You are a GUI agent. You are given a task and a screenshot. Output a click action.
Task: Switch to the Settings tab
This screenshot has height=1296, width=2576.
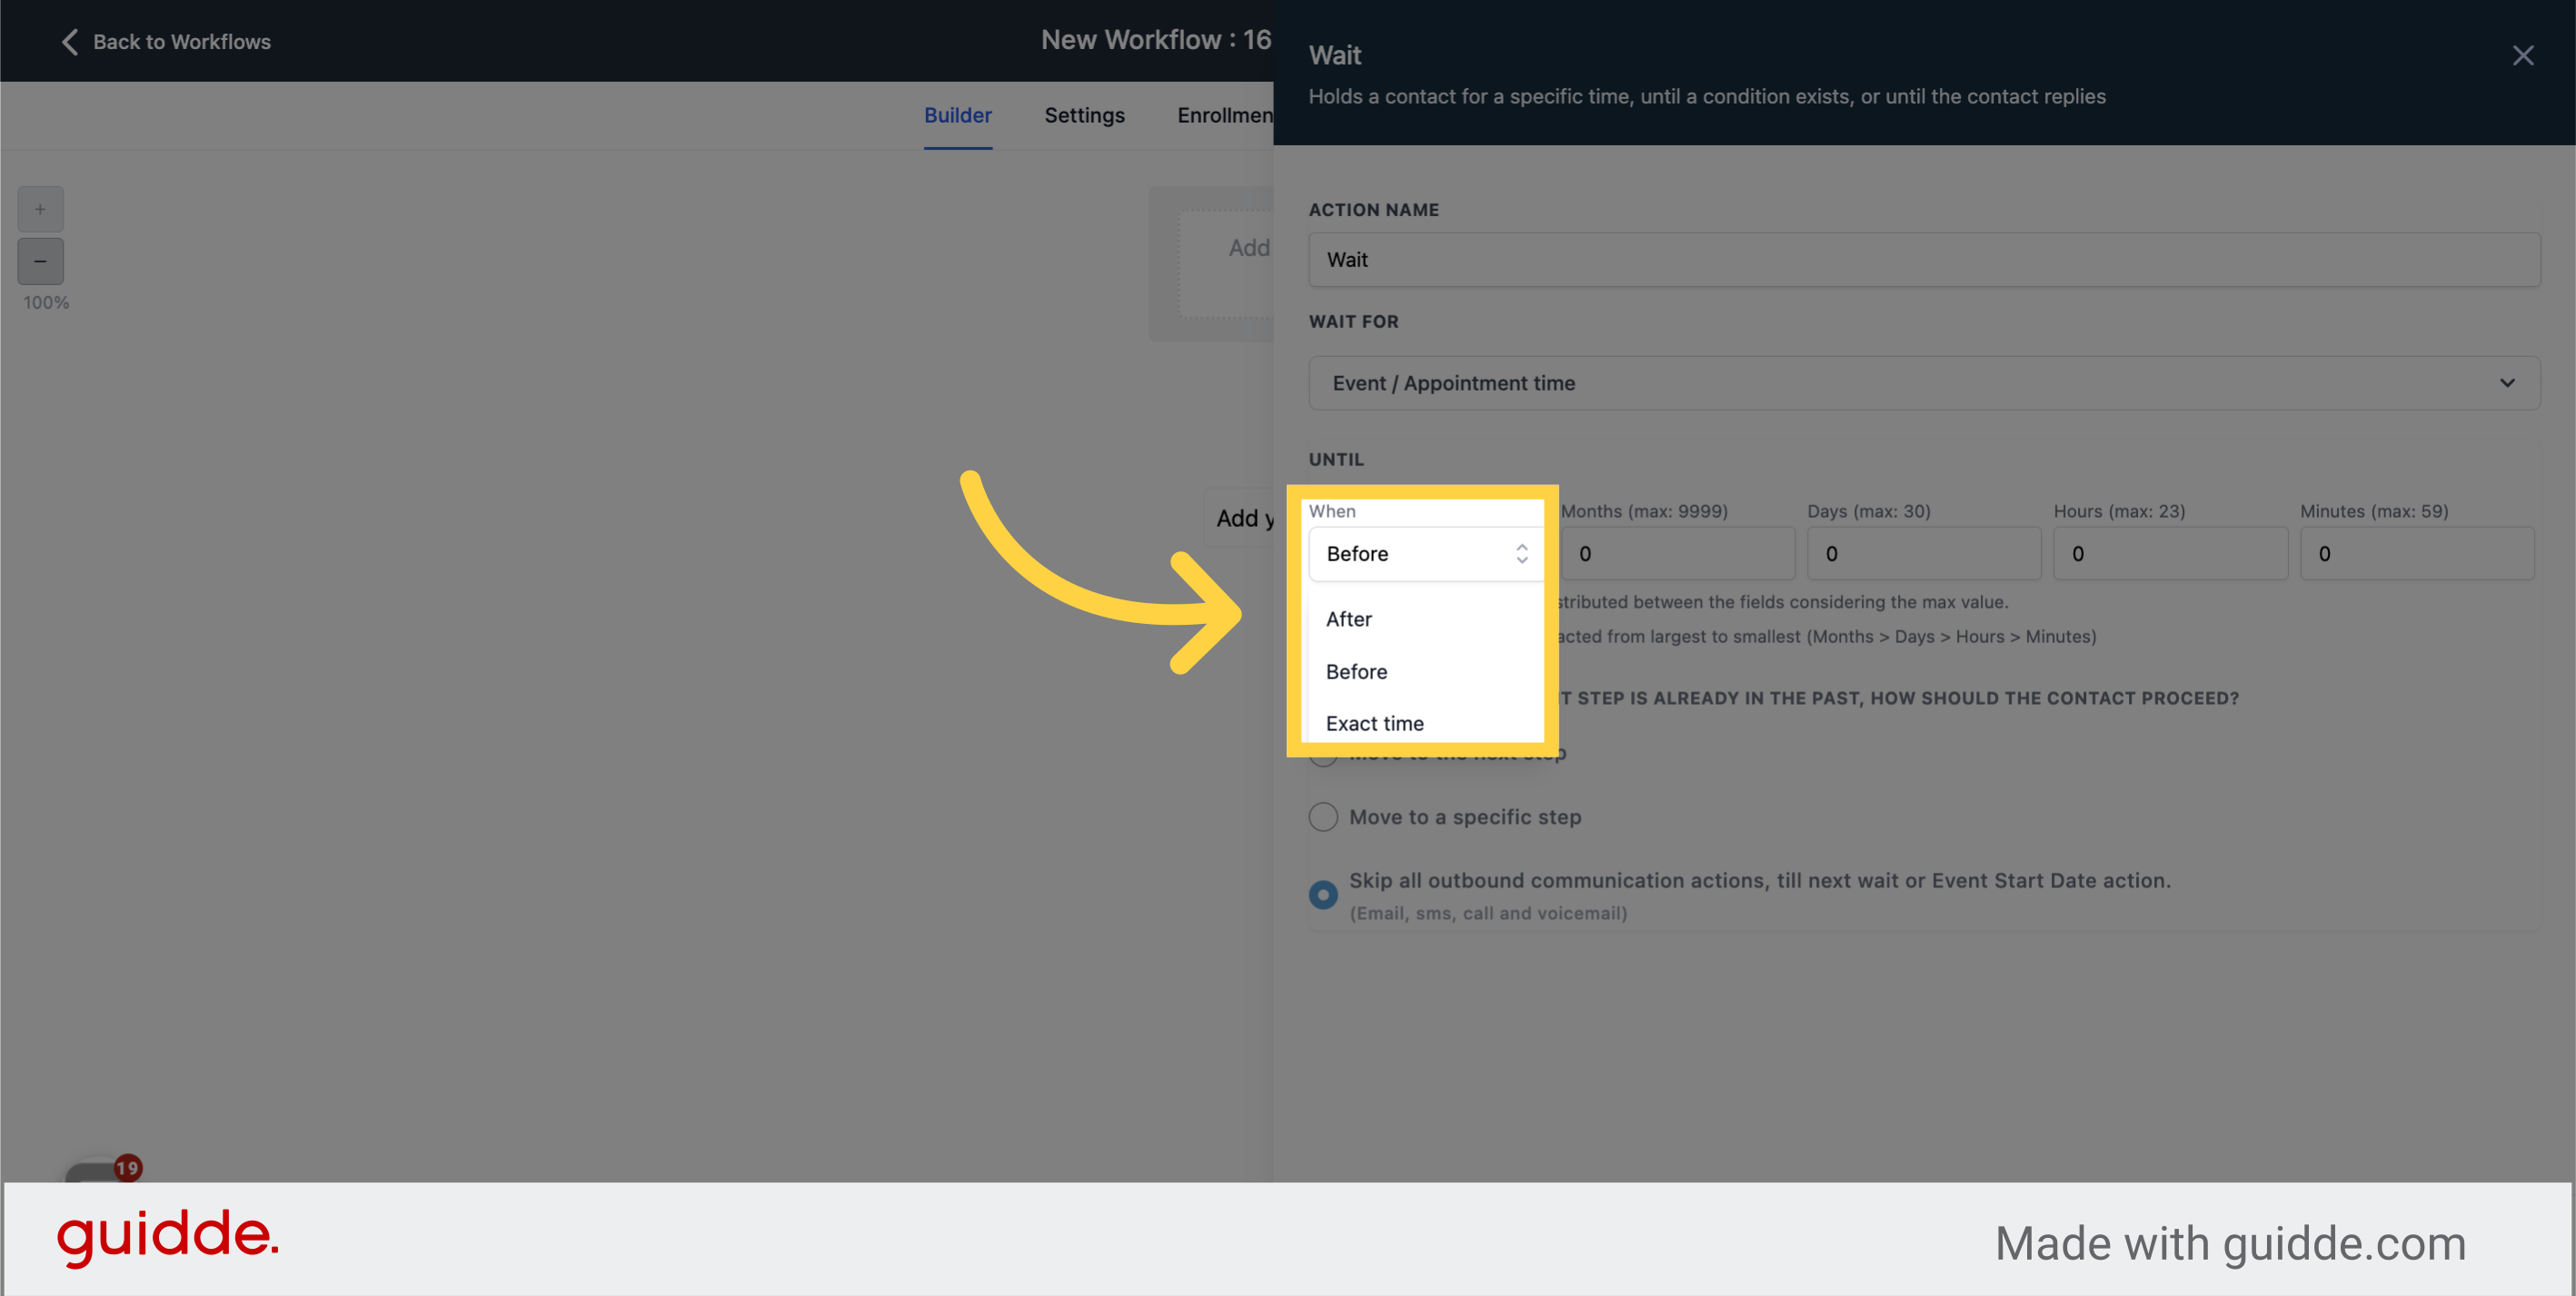coord(1084,115)
